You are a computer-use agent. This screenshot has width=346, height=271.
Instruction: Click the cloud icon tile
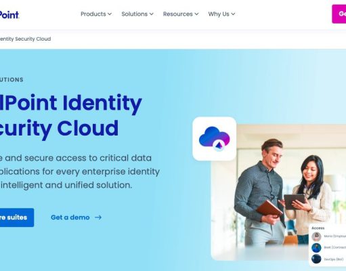pyautogui.click(x=214, y=139)
